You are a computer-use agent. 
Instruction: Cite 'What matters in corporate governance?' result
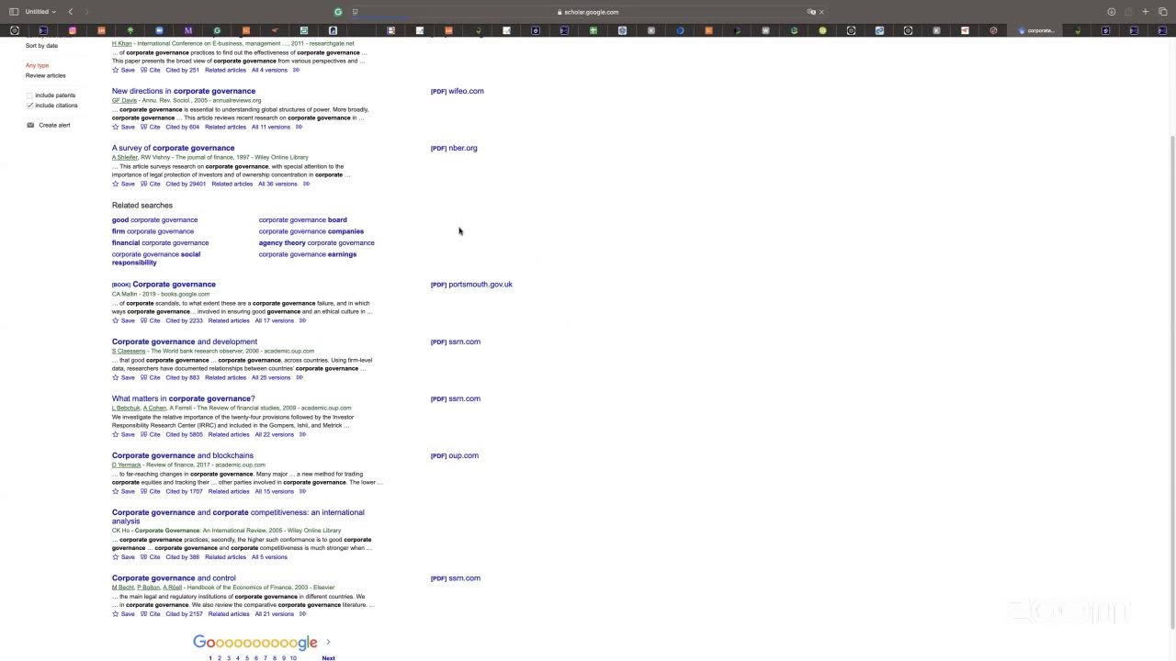click(151, 434)
